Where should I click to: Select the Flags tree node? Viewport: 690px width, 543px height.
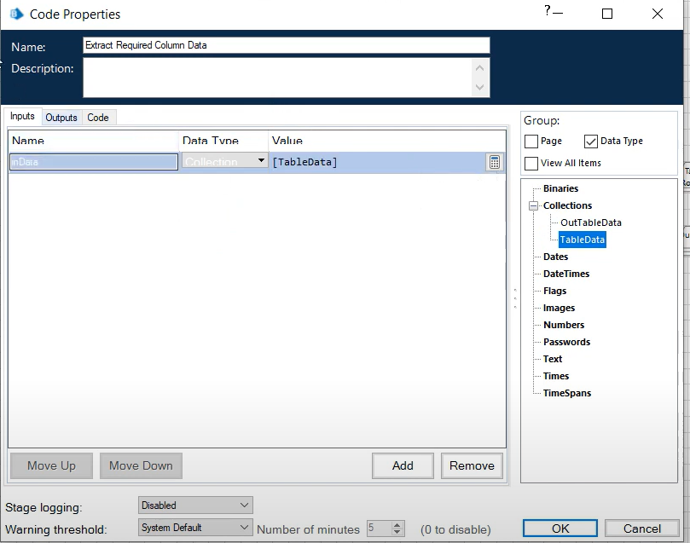[x=554, y=291]
